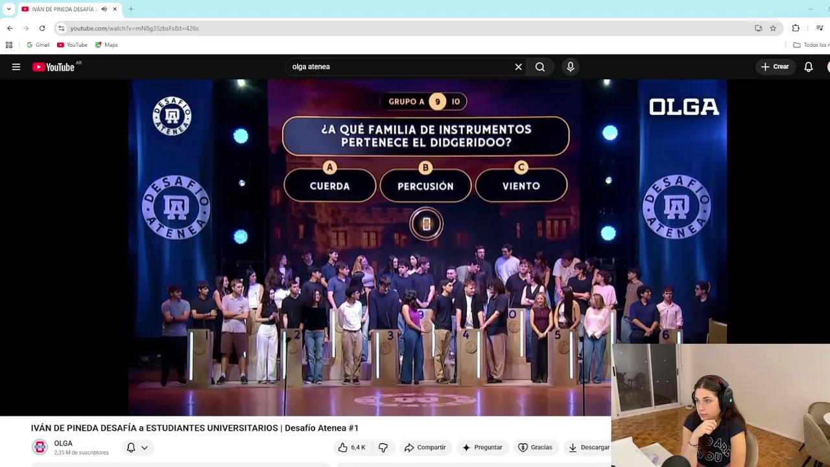Image resolution: width=830 pixels, height=467 pixels.
Task: Bookmark this page with the star
Action: point(773,28)
